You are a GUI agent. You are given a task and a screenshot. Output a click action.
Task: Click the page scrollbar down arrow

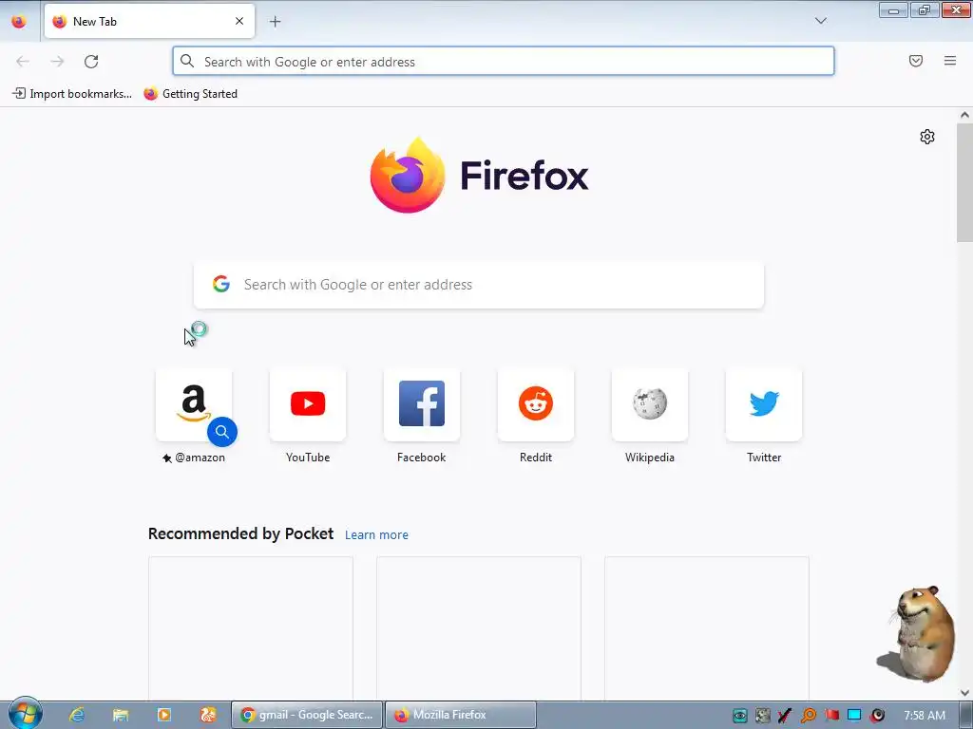tap(964, 692)
